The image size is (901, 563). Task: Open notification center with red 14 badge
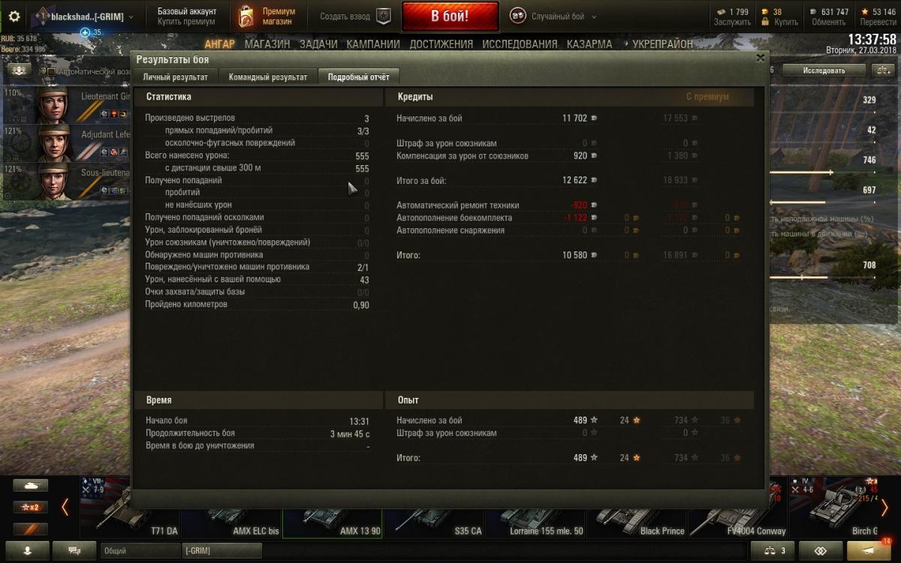pyautogui.click(x=872, y=550)
